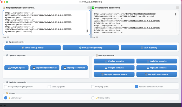Viewport: 182px width, 107px height.
Task: Click the Sortuj według nazwy button
Action: (x=32, y=48)
